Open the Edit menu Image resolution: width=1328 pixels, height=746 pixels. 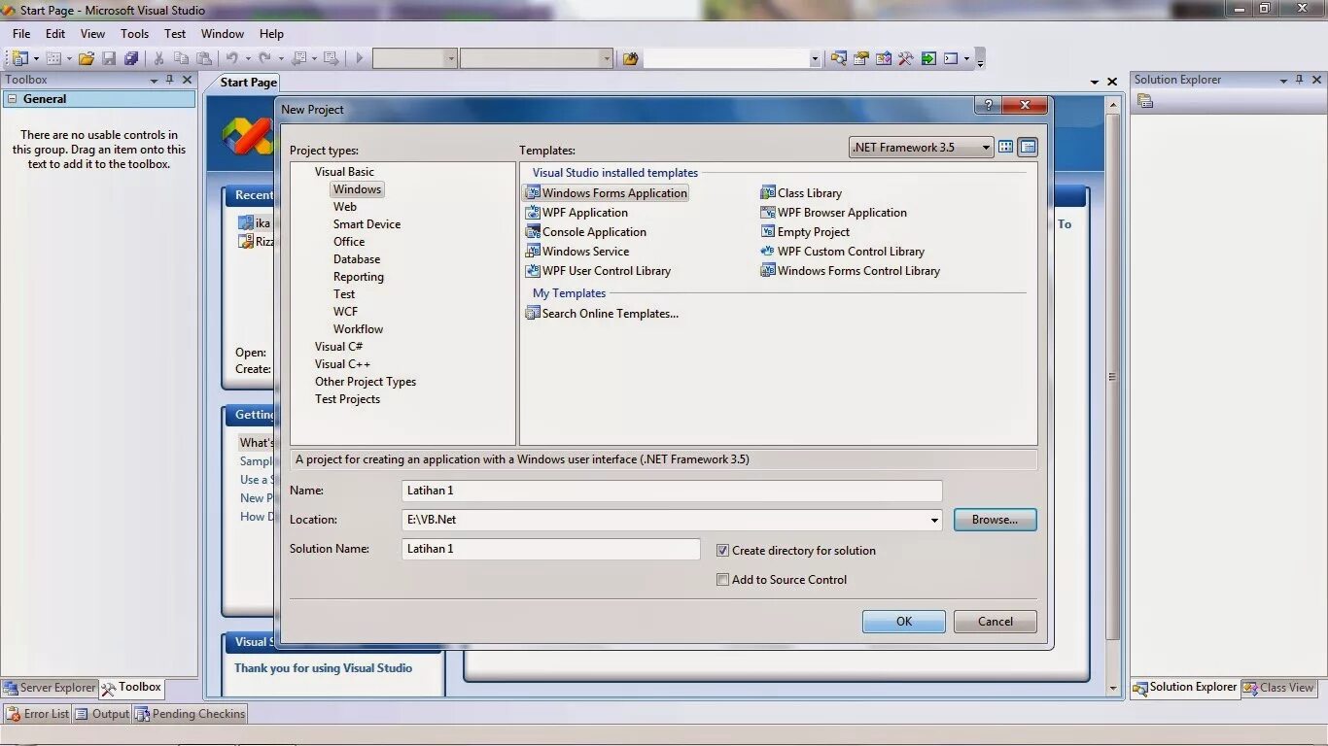(55, 34)
